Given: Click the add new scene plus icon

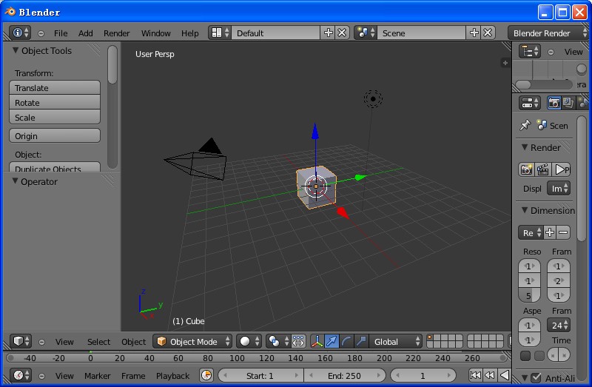Looking at the screenshot, I should click(x=474, y=33).
